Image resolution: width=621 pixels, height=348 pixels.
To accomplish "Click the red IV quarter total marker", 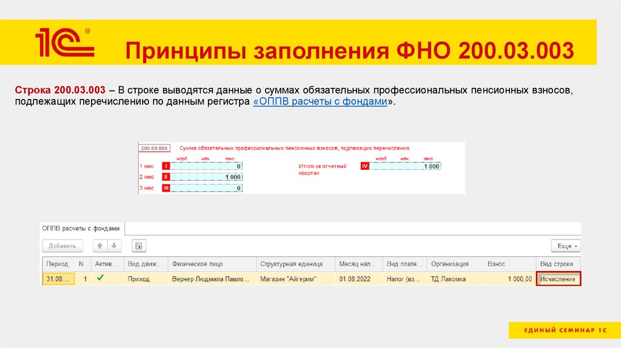I will click(x=364, y=166).
